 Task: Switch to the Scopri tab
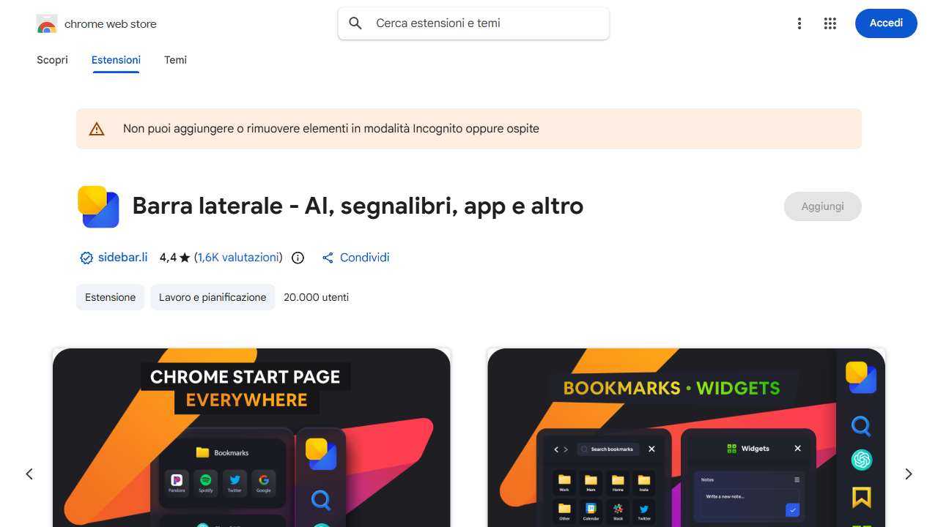pos(52,60)
